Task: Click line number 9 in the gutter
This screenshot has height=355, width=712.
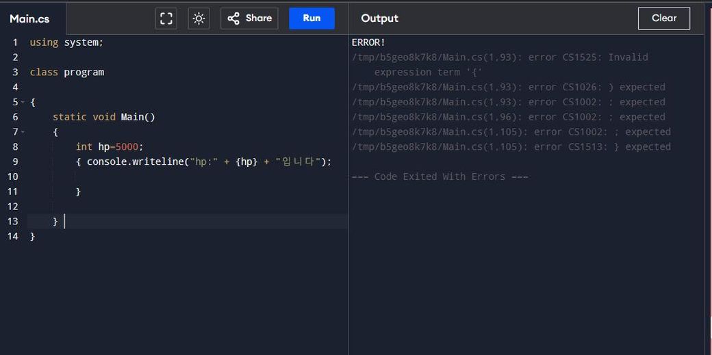Action: (x=14, y=162)
